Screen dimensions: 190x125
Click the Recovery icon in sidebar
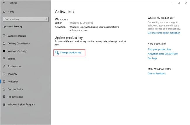click(x=4, y=74)
